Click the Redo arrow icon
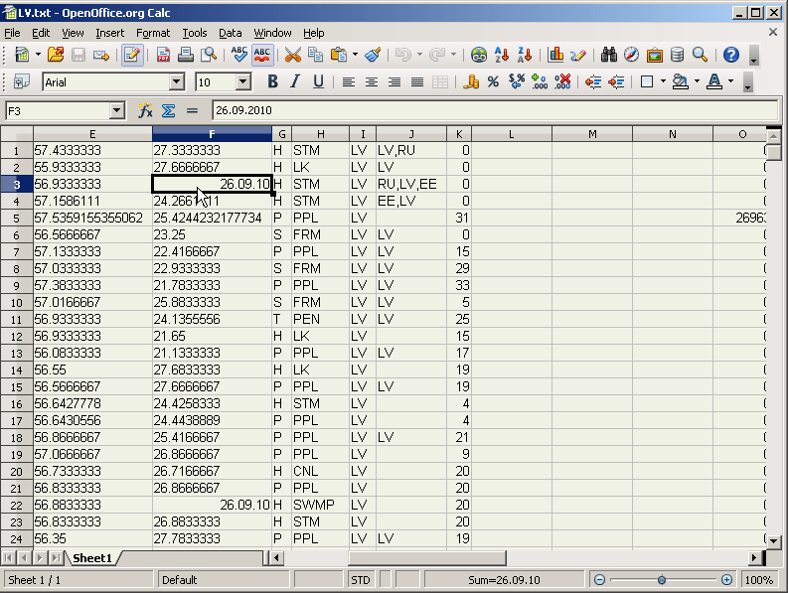This screenshot has height=593, width=788. pos(436,55)
